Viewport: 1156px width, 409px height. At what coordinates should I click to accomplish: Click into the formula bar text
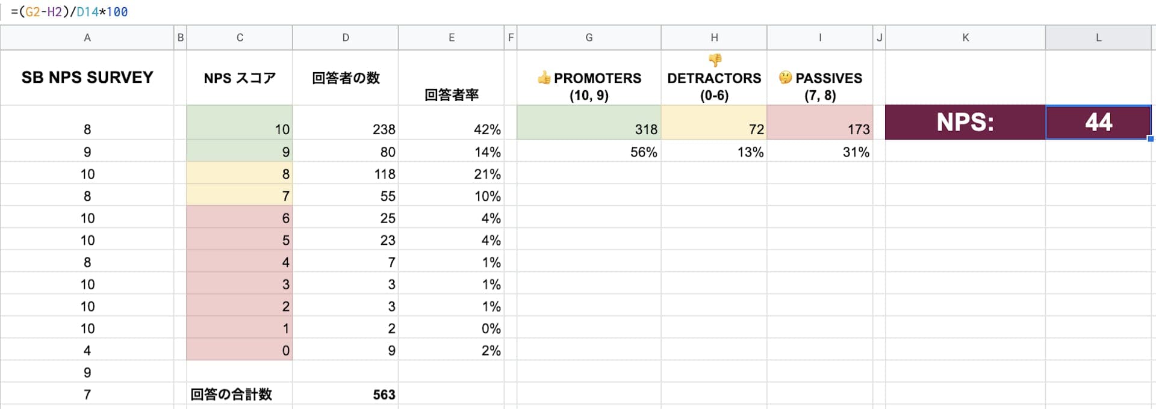[x=69, y=12]
